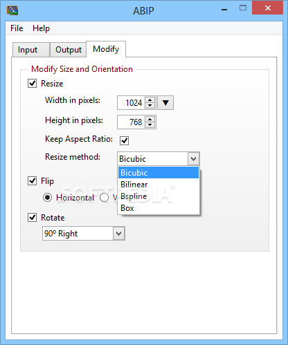Increase width with the up spinner arrow
The image size is (288, 345).
150,100
